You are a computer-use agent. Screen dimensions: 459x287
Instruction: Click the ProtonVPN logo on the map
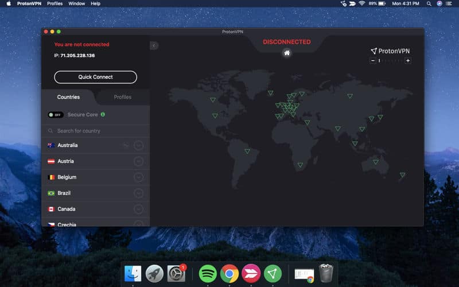[x=390, y=51]
